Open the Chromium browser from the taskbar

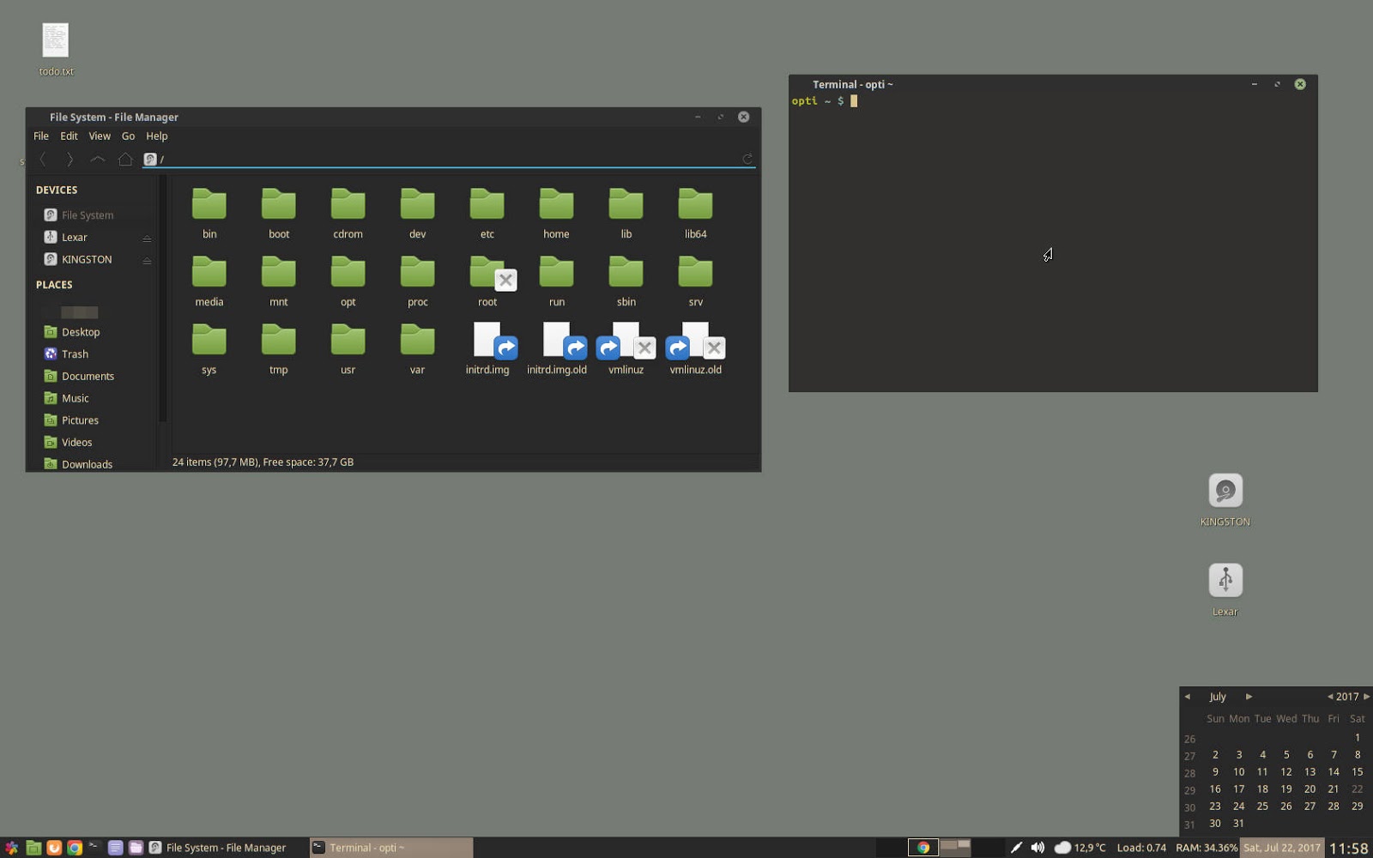75,847
